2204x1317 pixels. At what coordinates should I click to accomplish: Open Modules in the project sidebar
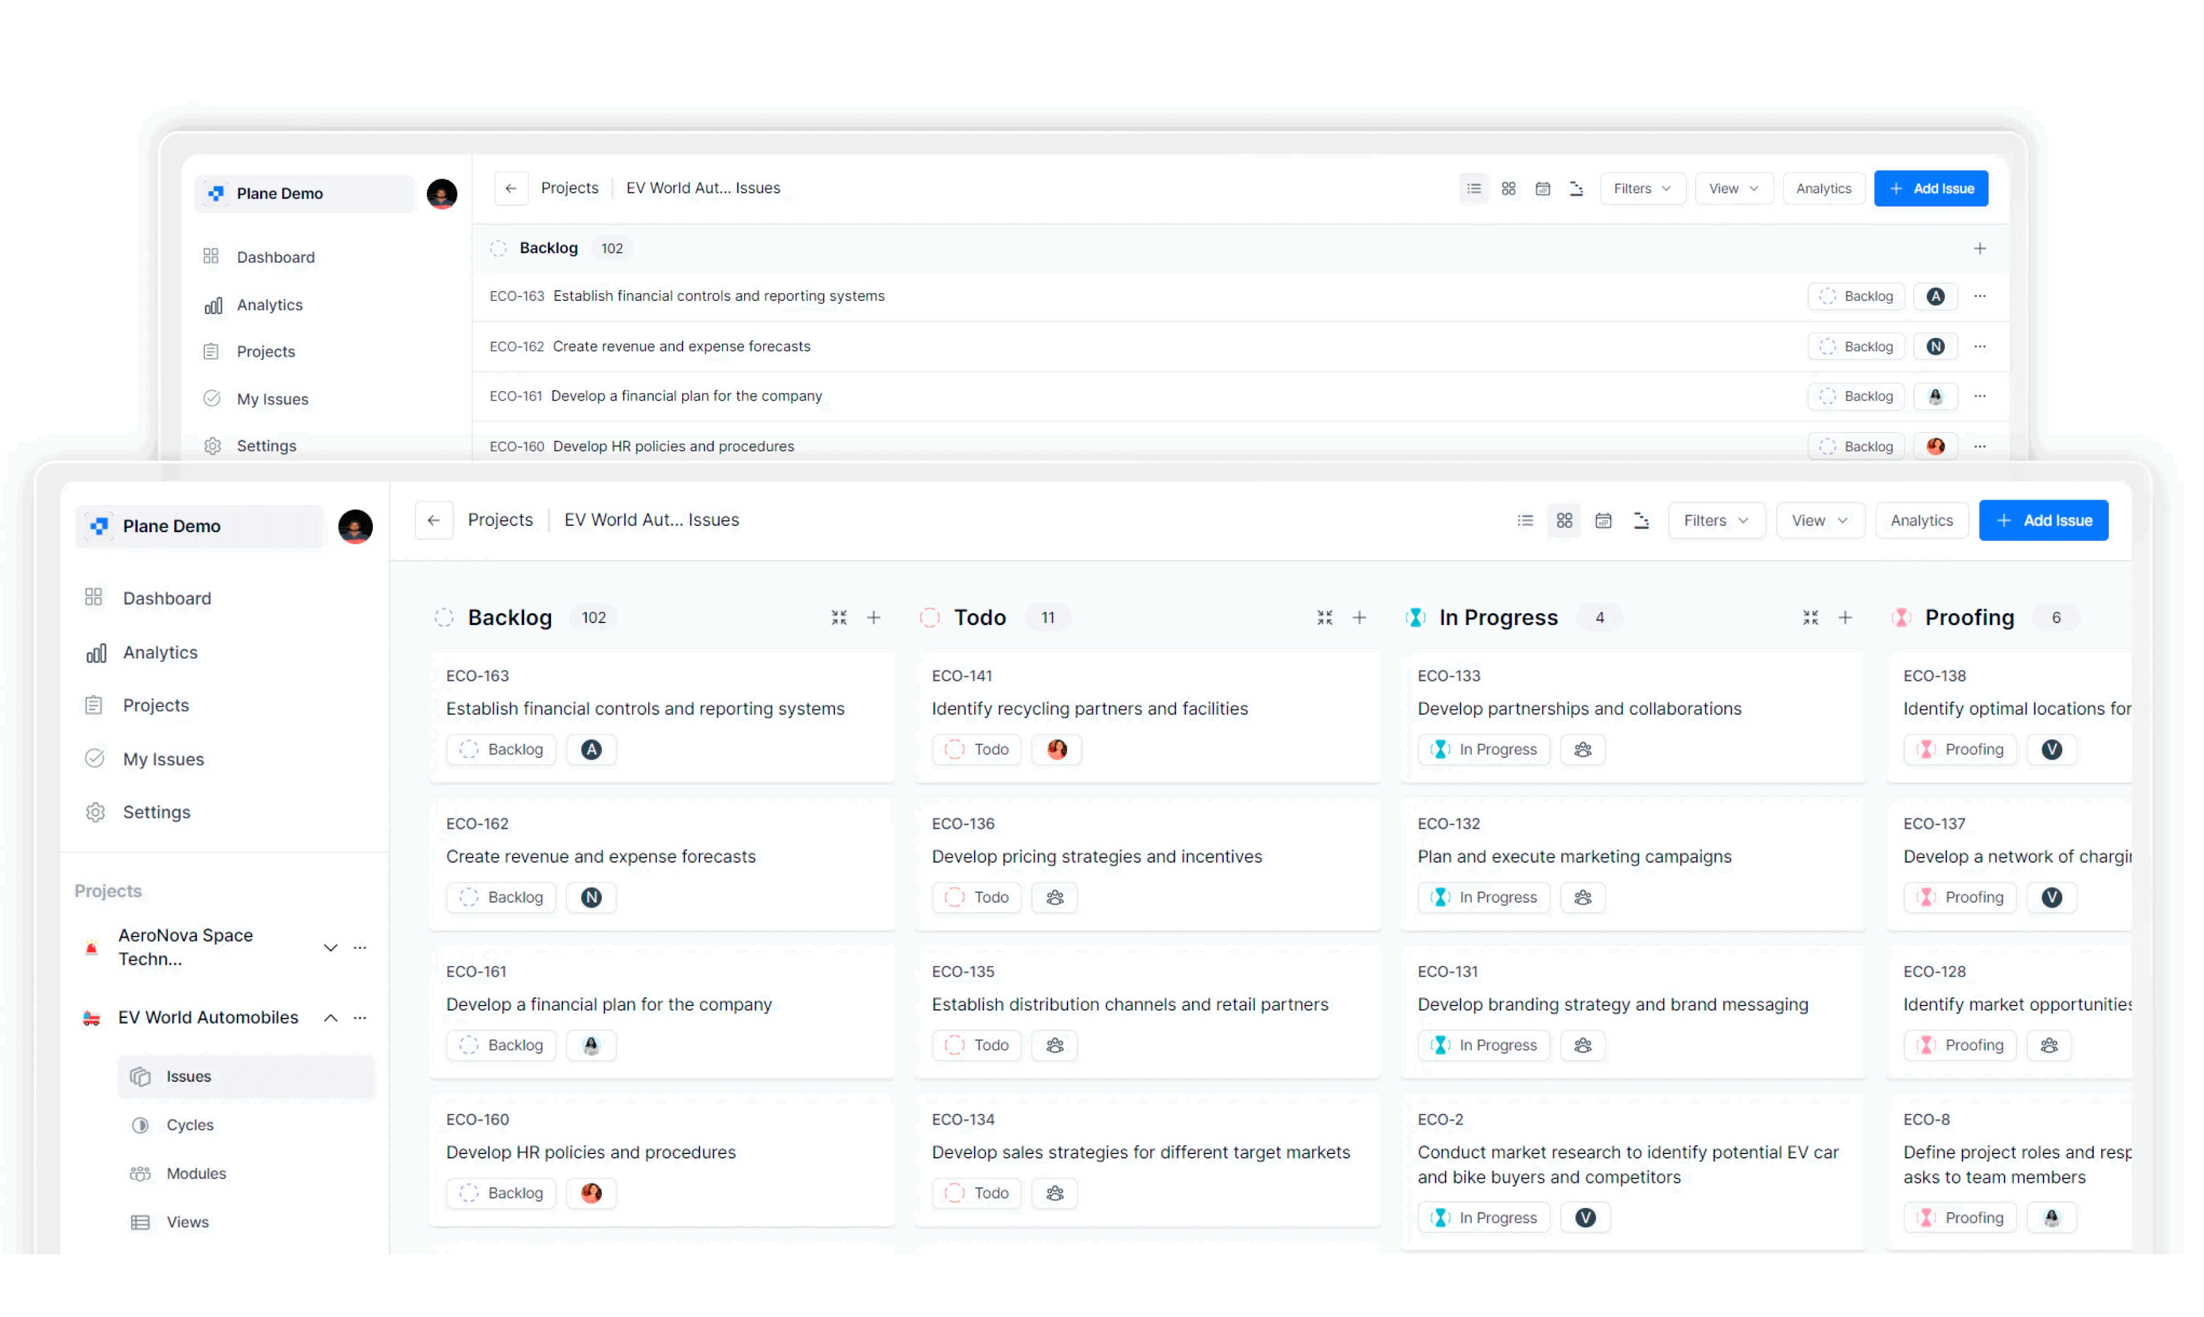click(196, 1173)
